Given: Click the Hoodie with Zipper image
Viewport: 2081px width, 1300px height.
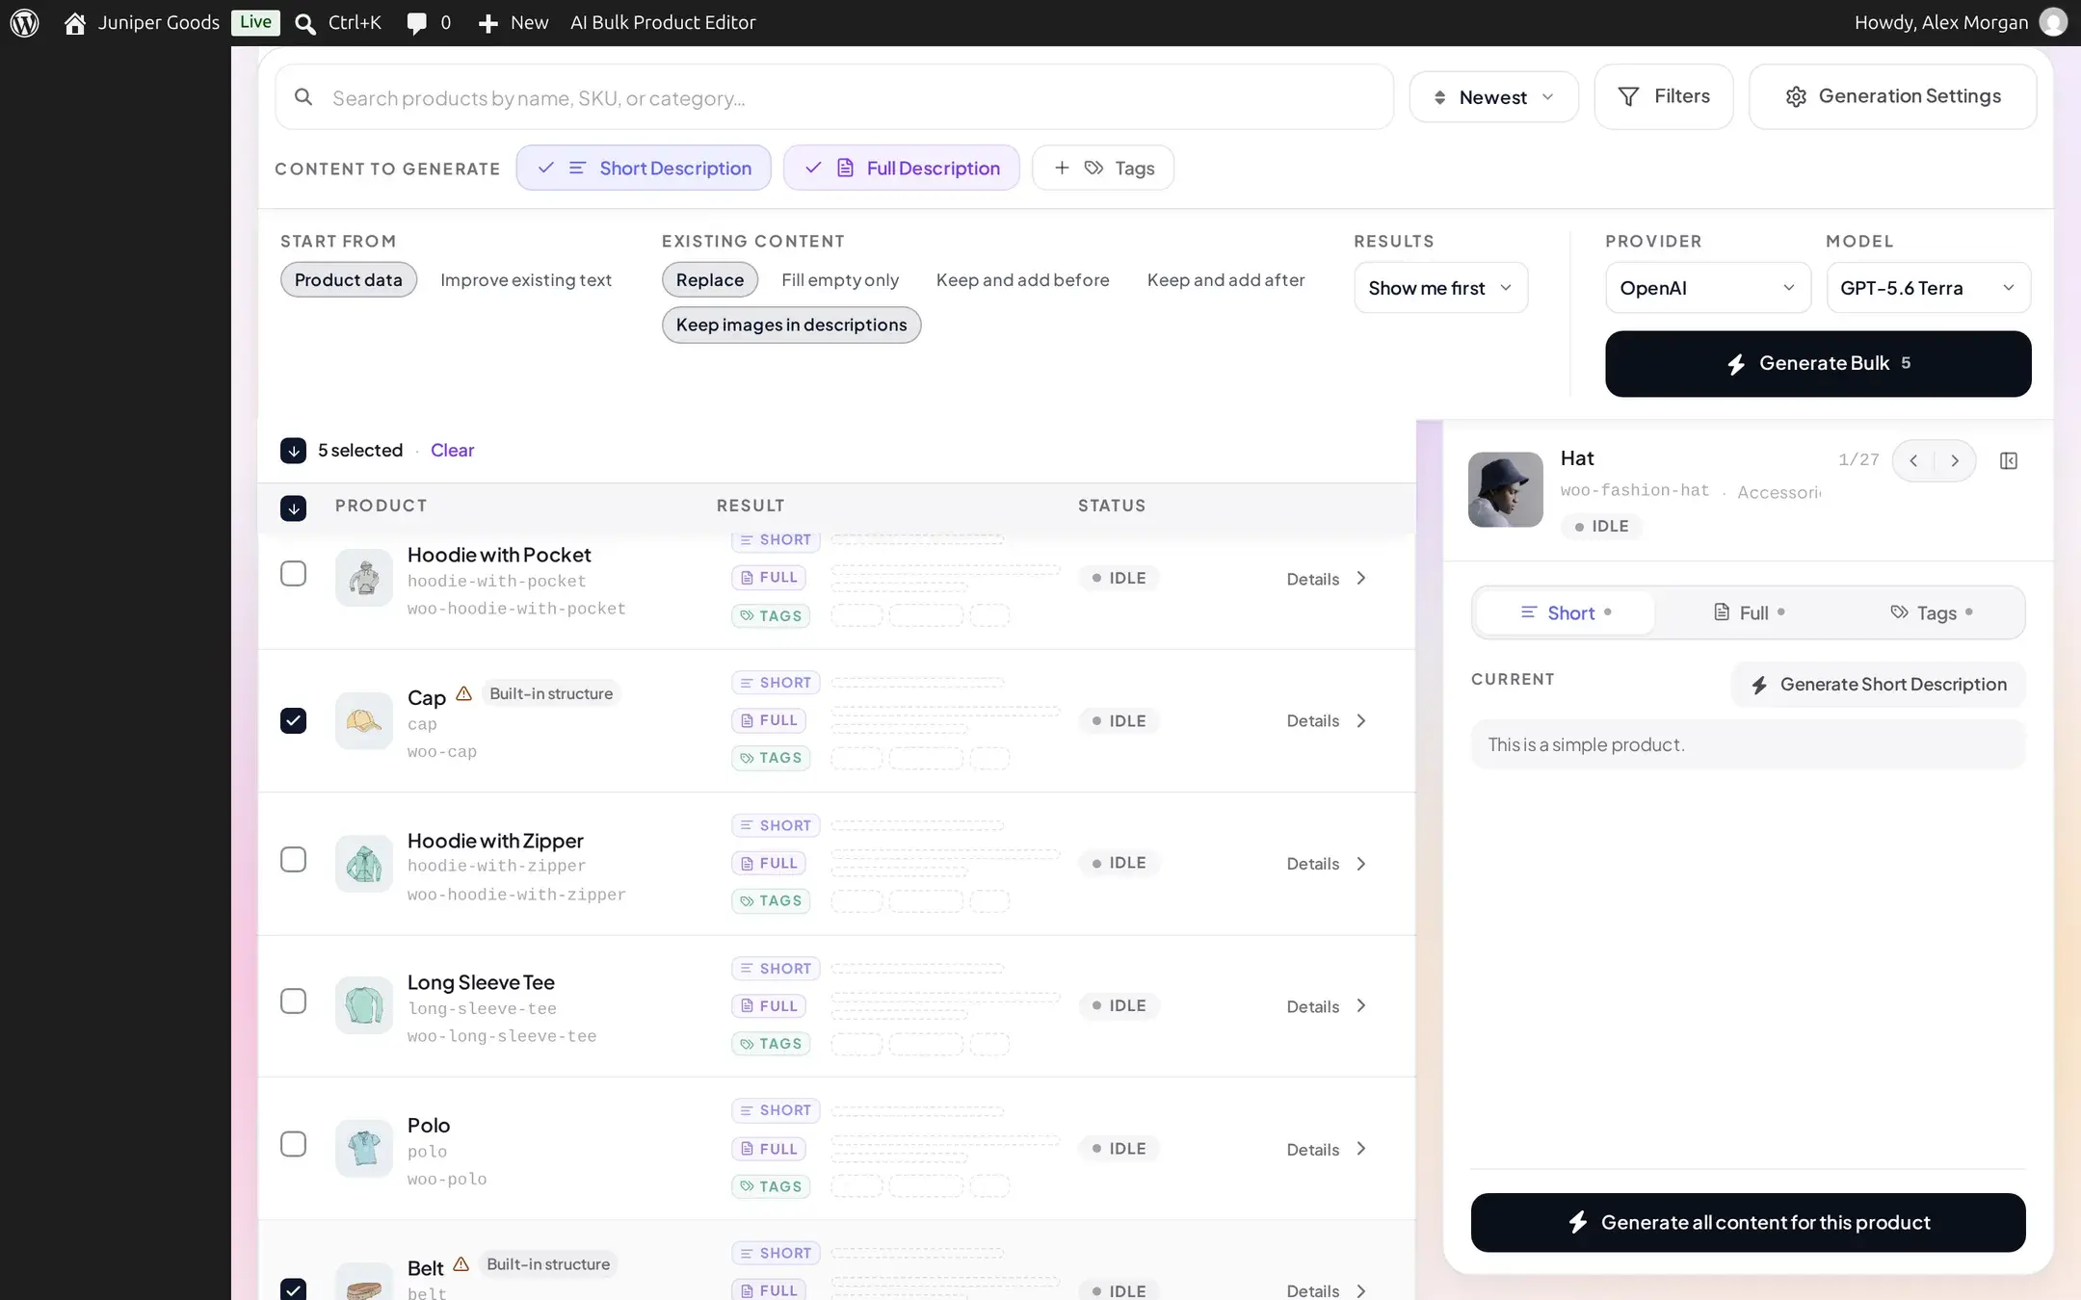Looking at the screenshot, I should [x=364, y=863].
